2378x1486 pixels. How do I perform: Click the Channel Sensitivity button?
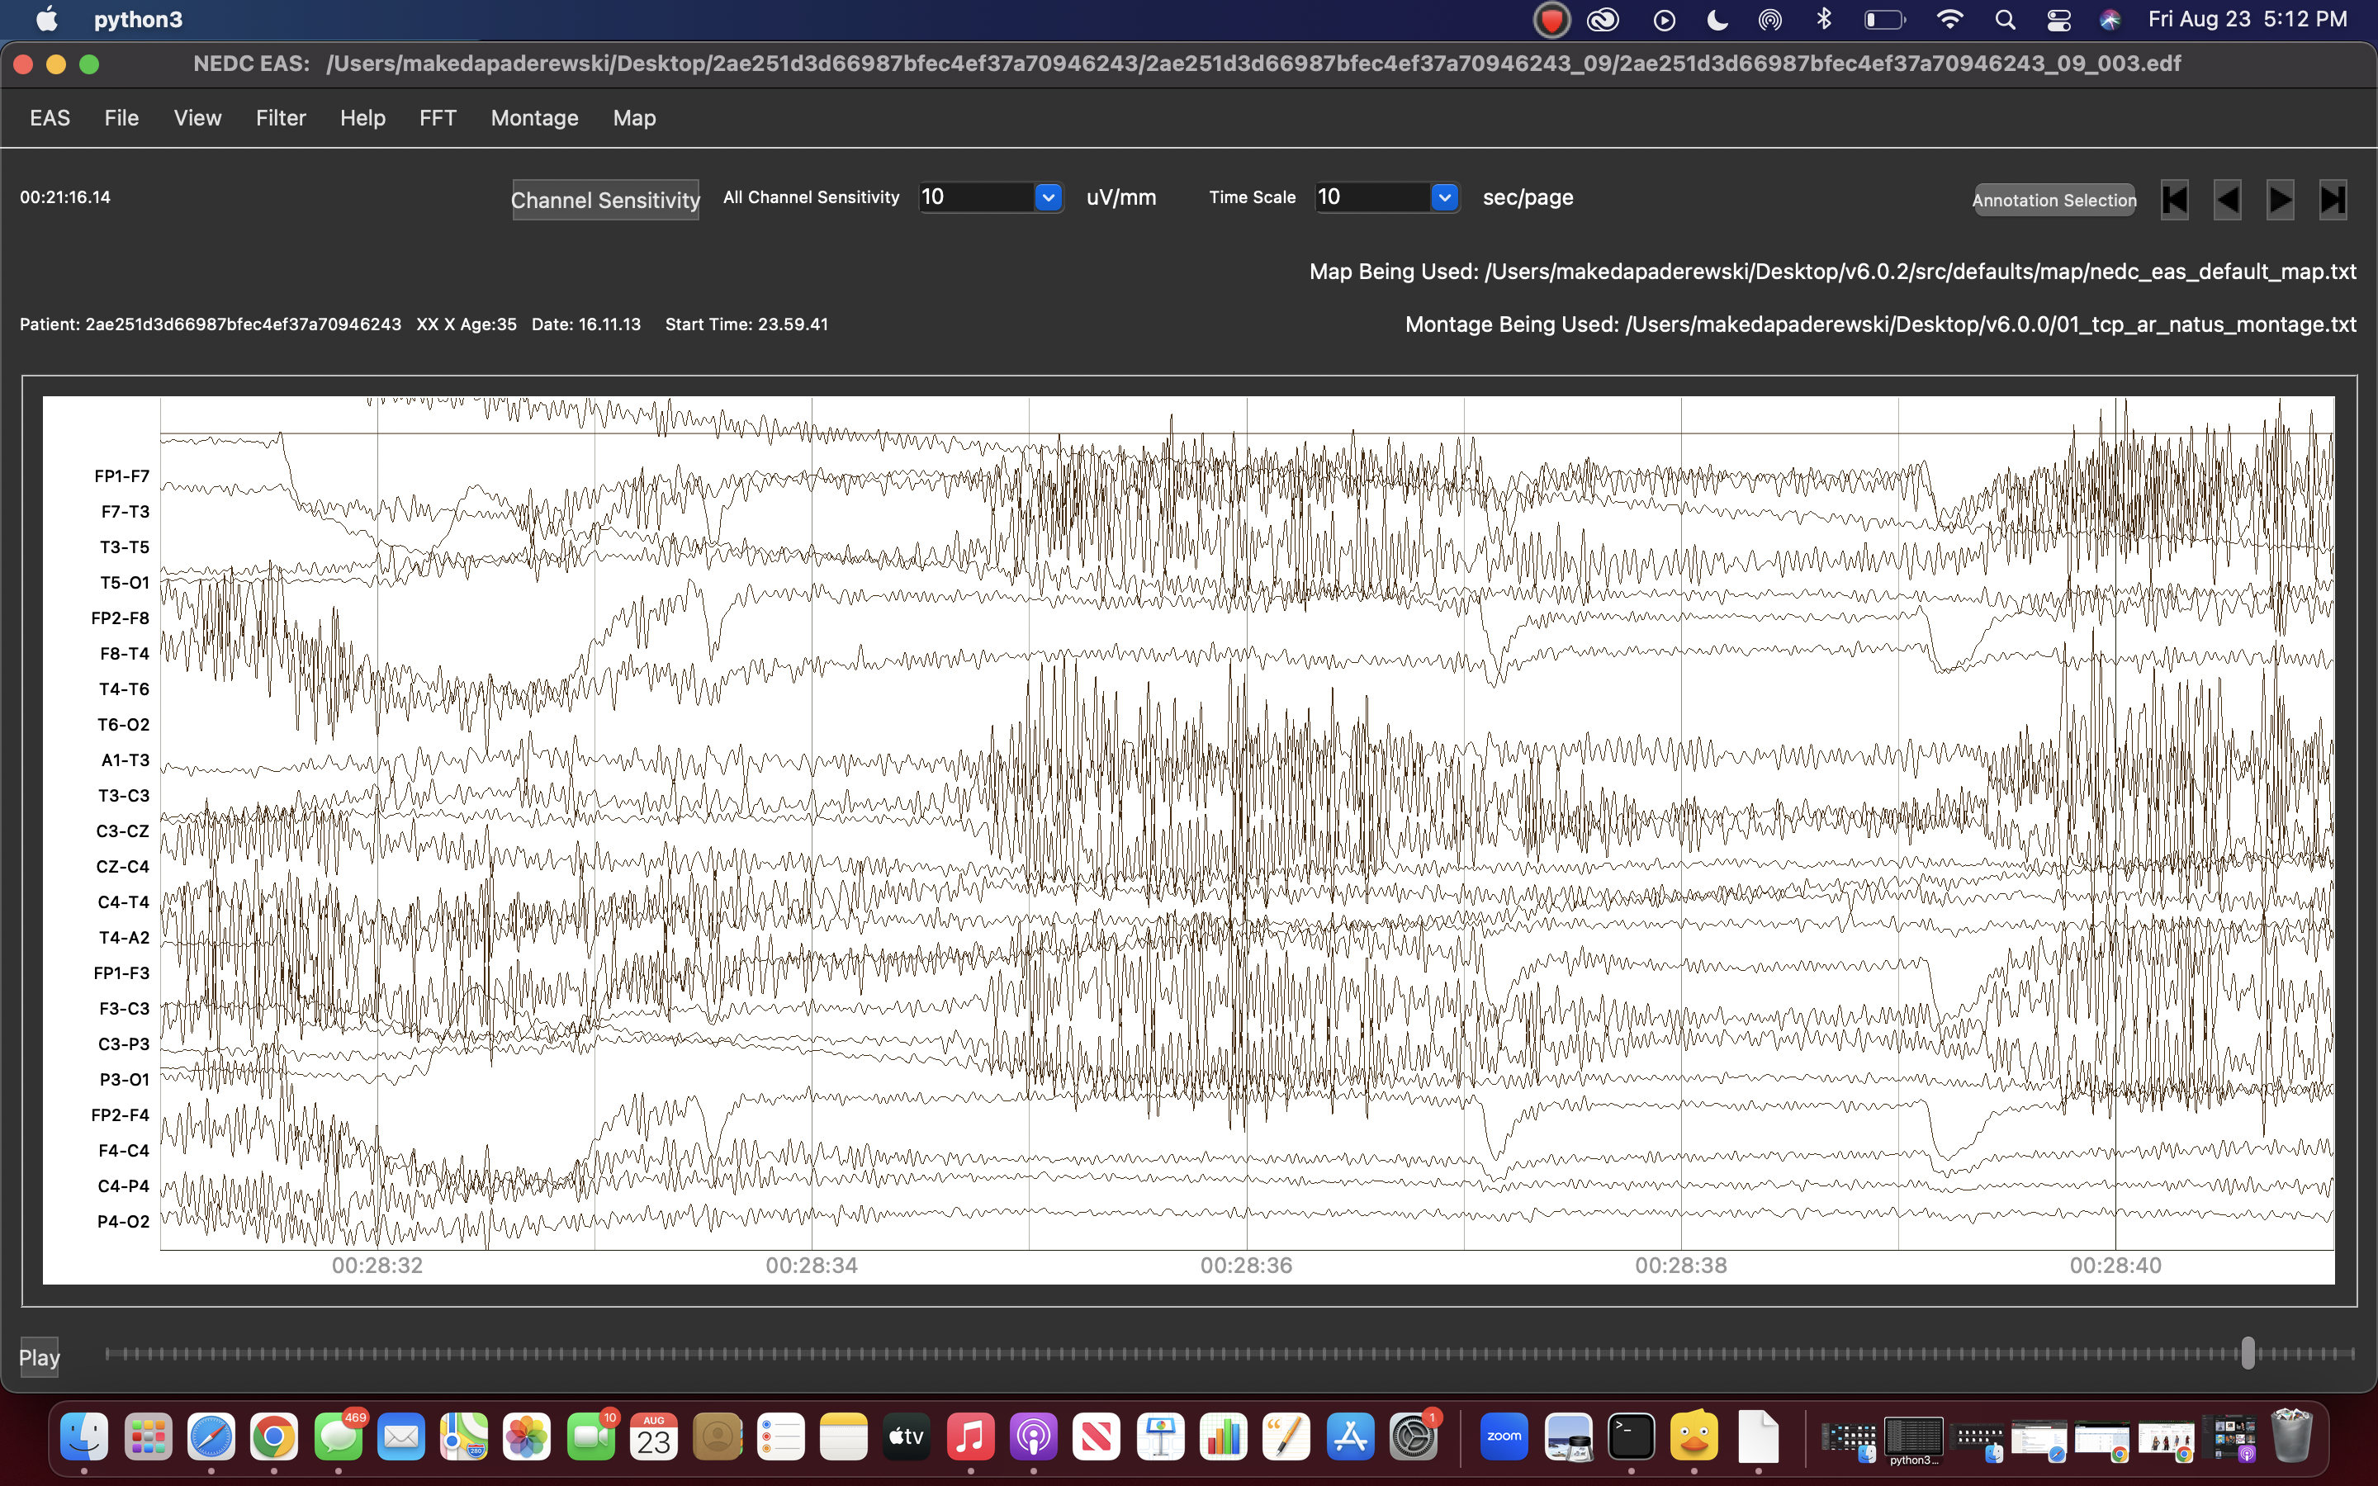click(x=605, y=200)
